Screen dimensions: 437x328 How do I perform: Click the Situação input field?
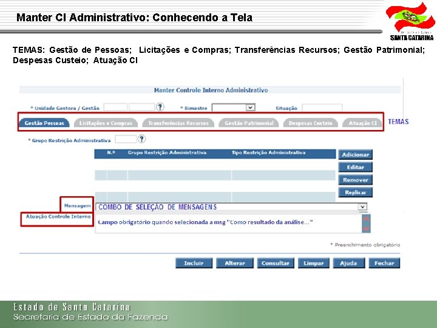pyautogui.click(x=322, y=108)
